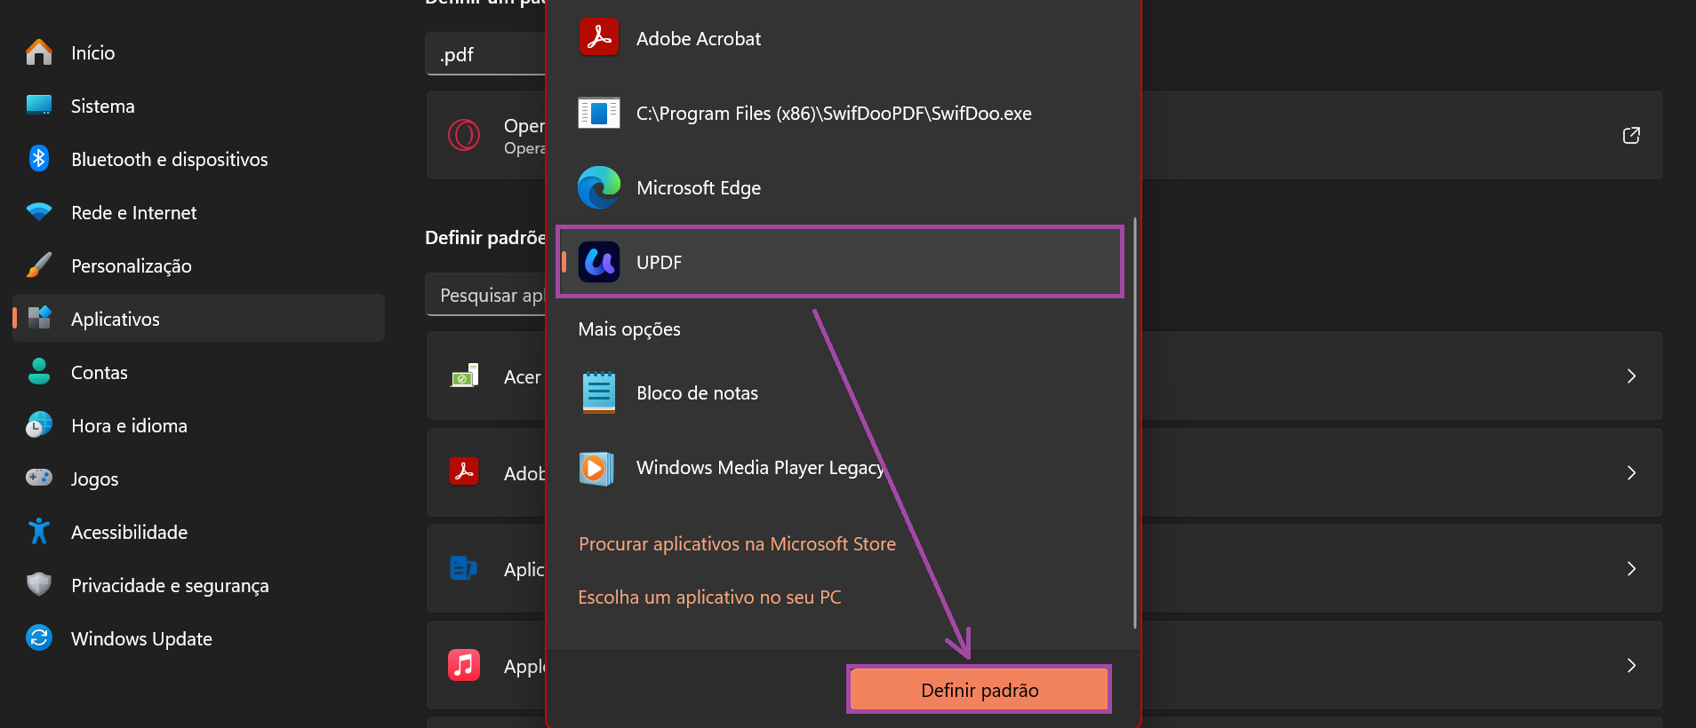
Task: Open Acessibilidade settings
Action: 199,532
